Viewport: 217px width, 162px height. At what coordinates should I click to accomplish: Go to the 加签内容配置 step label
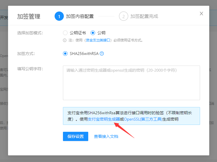pos(80,16)
